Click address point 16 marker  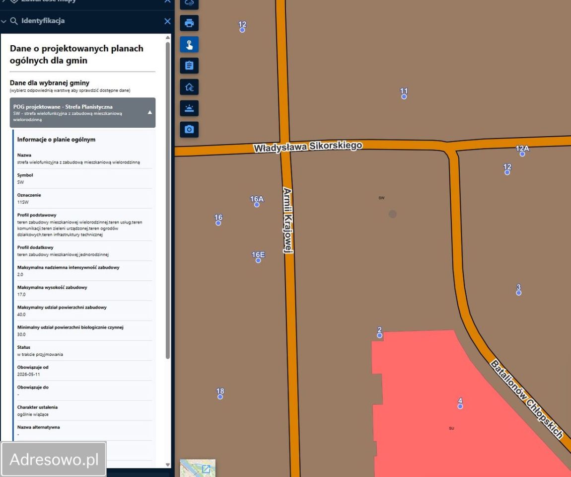pyautogui.click(x=218, y=223)
